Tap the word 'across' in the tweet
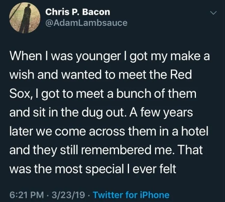The width and height of the screenshot is (225, 202). pyautogui.click(x=107, y=132)
